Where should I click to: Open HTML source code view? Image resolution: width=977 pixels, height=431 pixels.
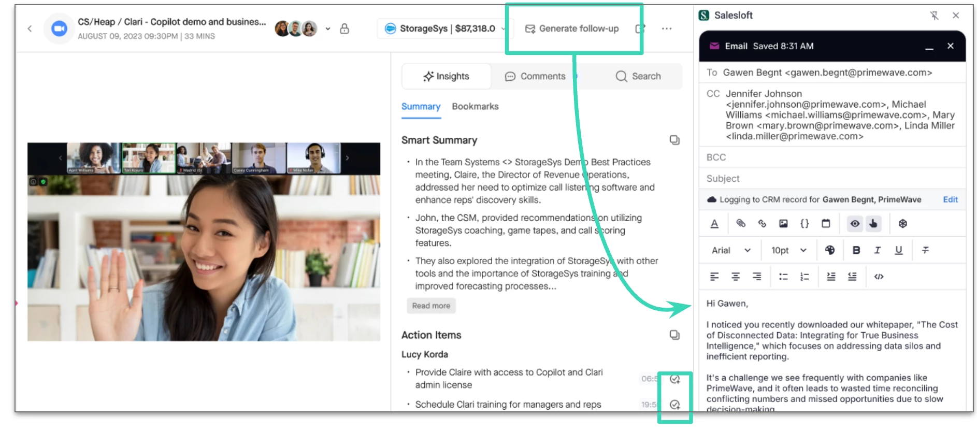879,277
